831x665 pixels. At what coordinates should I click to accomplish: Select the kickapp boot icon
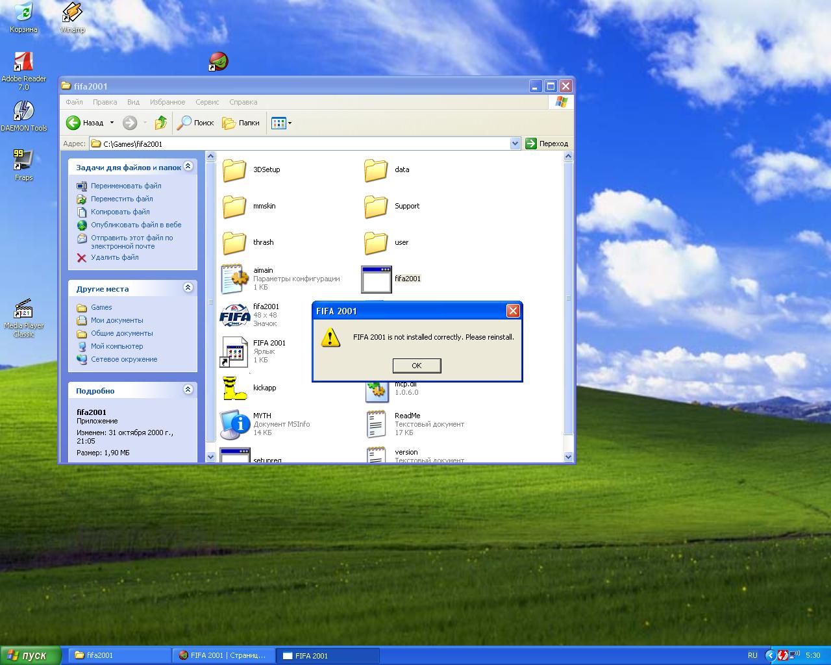pyautogui.click(x=234, y=388)
